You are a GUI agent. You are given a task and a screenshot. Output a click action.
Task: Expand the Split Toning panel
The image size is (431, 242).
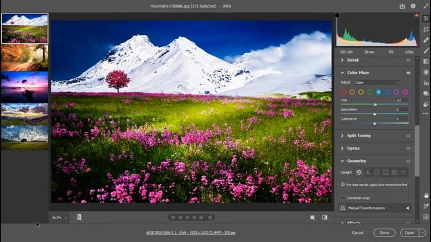[x=342, y=136]
